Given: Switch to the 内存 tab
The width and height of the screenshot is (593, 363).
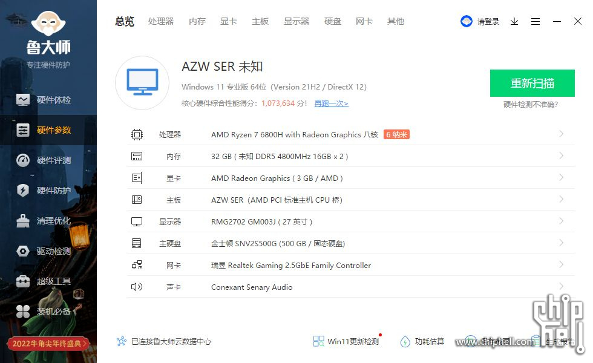Looking at the screenshot, I should pyautogui.click(x=197, y=22).
